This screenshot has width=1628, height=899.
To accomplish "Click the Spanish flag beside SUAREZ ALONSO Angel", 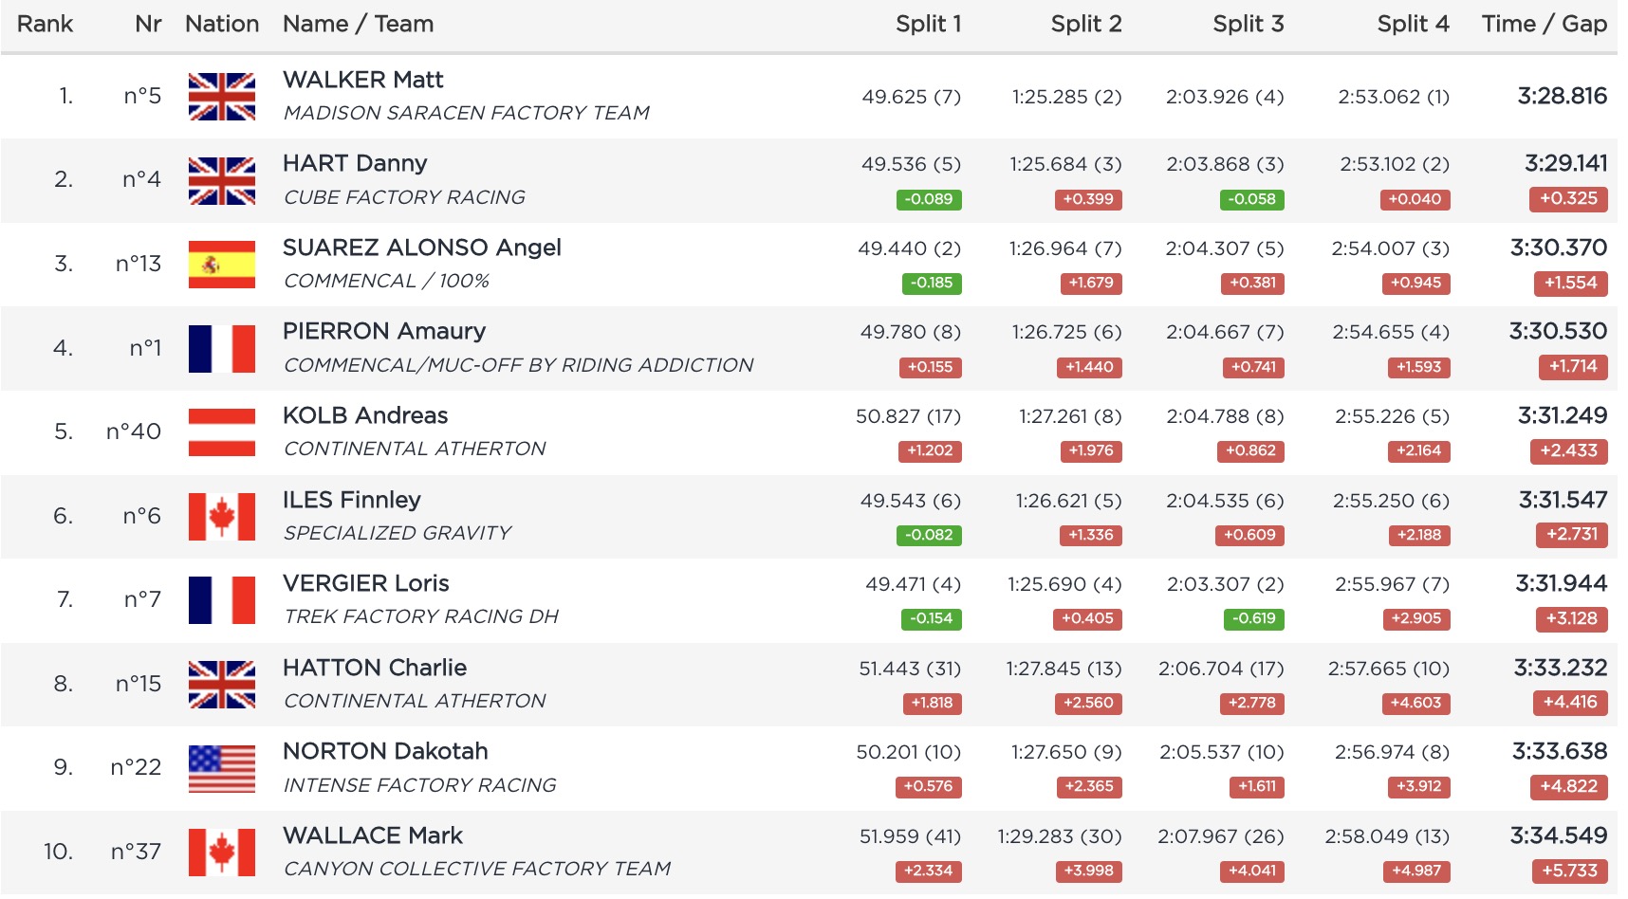I will point(221,265).
